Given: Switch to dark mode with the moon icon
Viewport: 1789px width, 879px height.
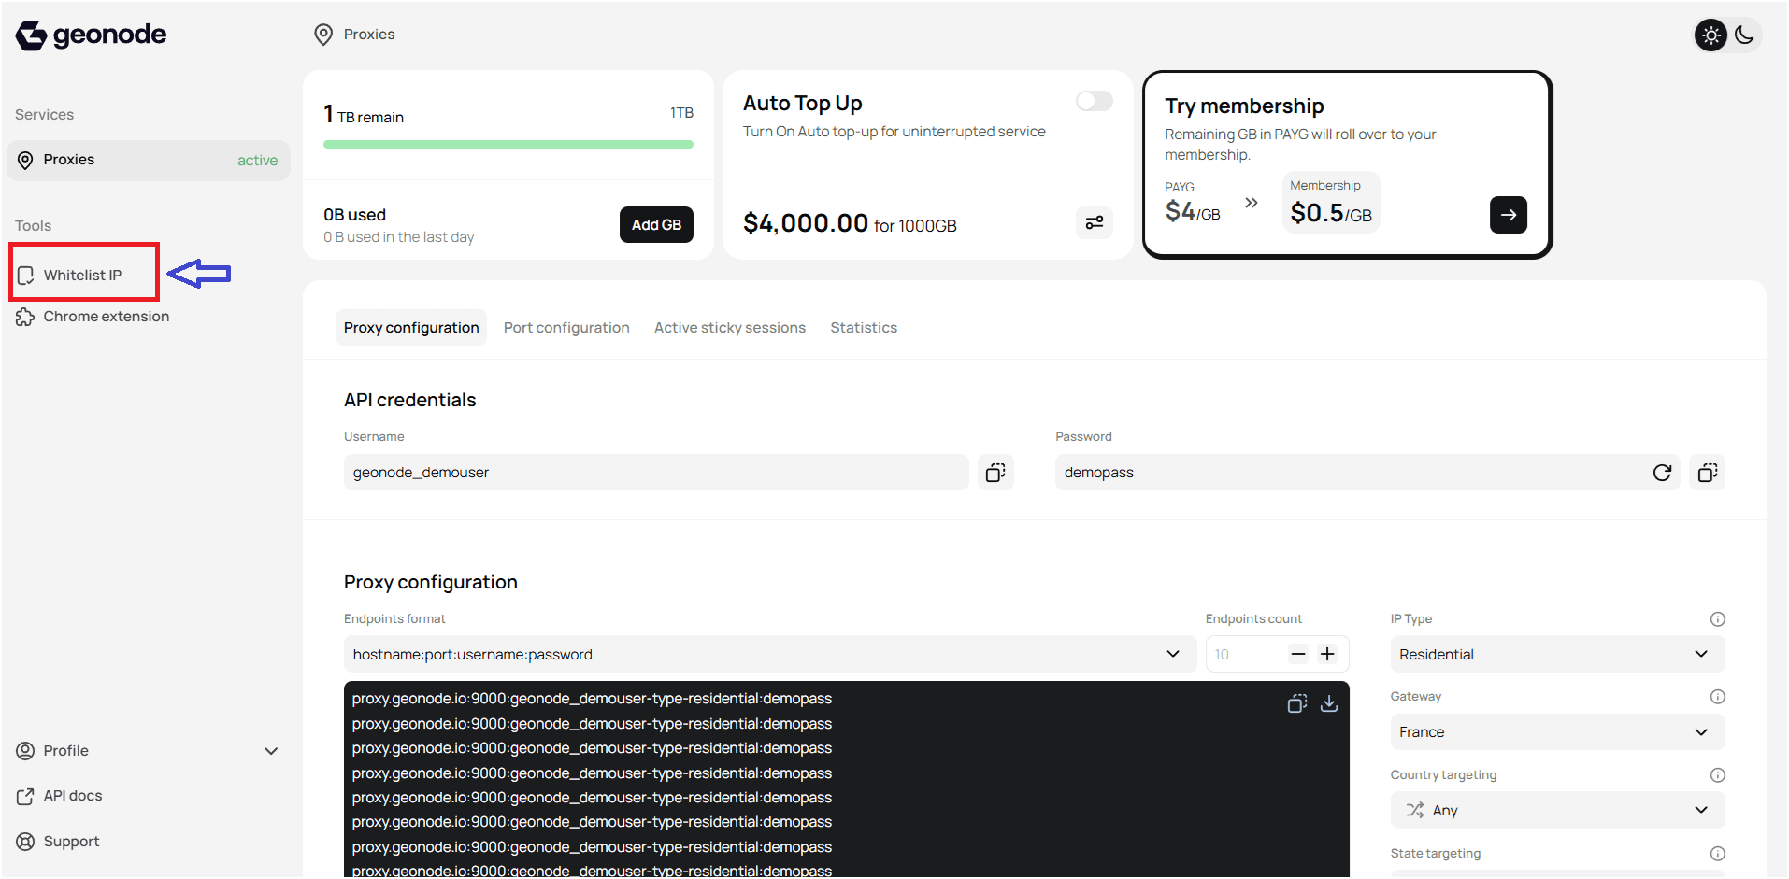Looking at the screenshot, I should tap(1745, 35).
